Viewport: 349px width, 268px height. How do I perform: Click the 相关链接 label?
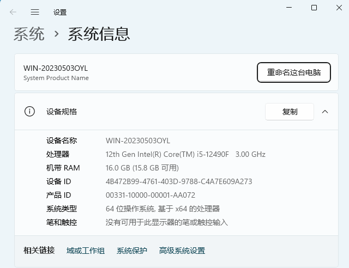click(39, 251)
